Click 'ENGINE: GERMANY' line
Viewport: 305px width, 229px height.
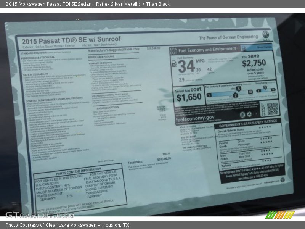pos(99,188)
